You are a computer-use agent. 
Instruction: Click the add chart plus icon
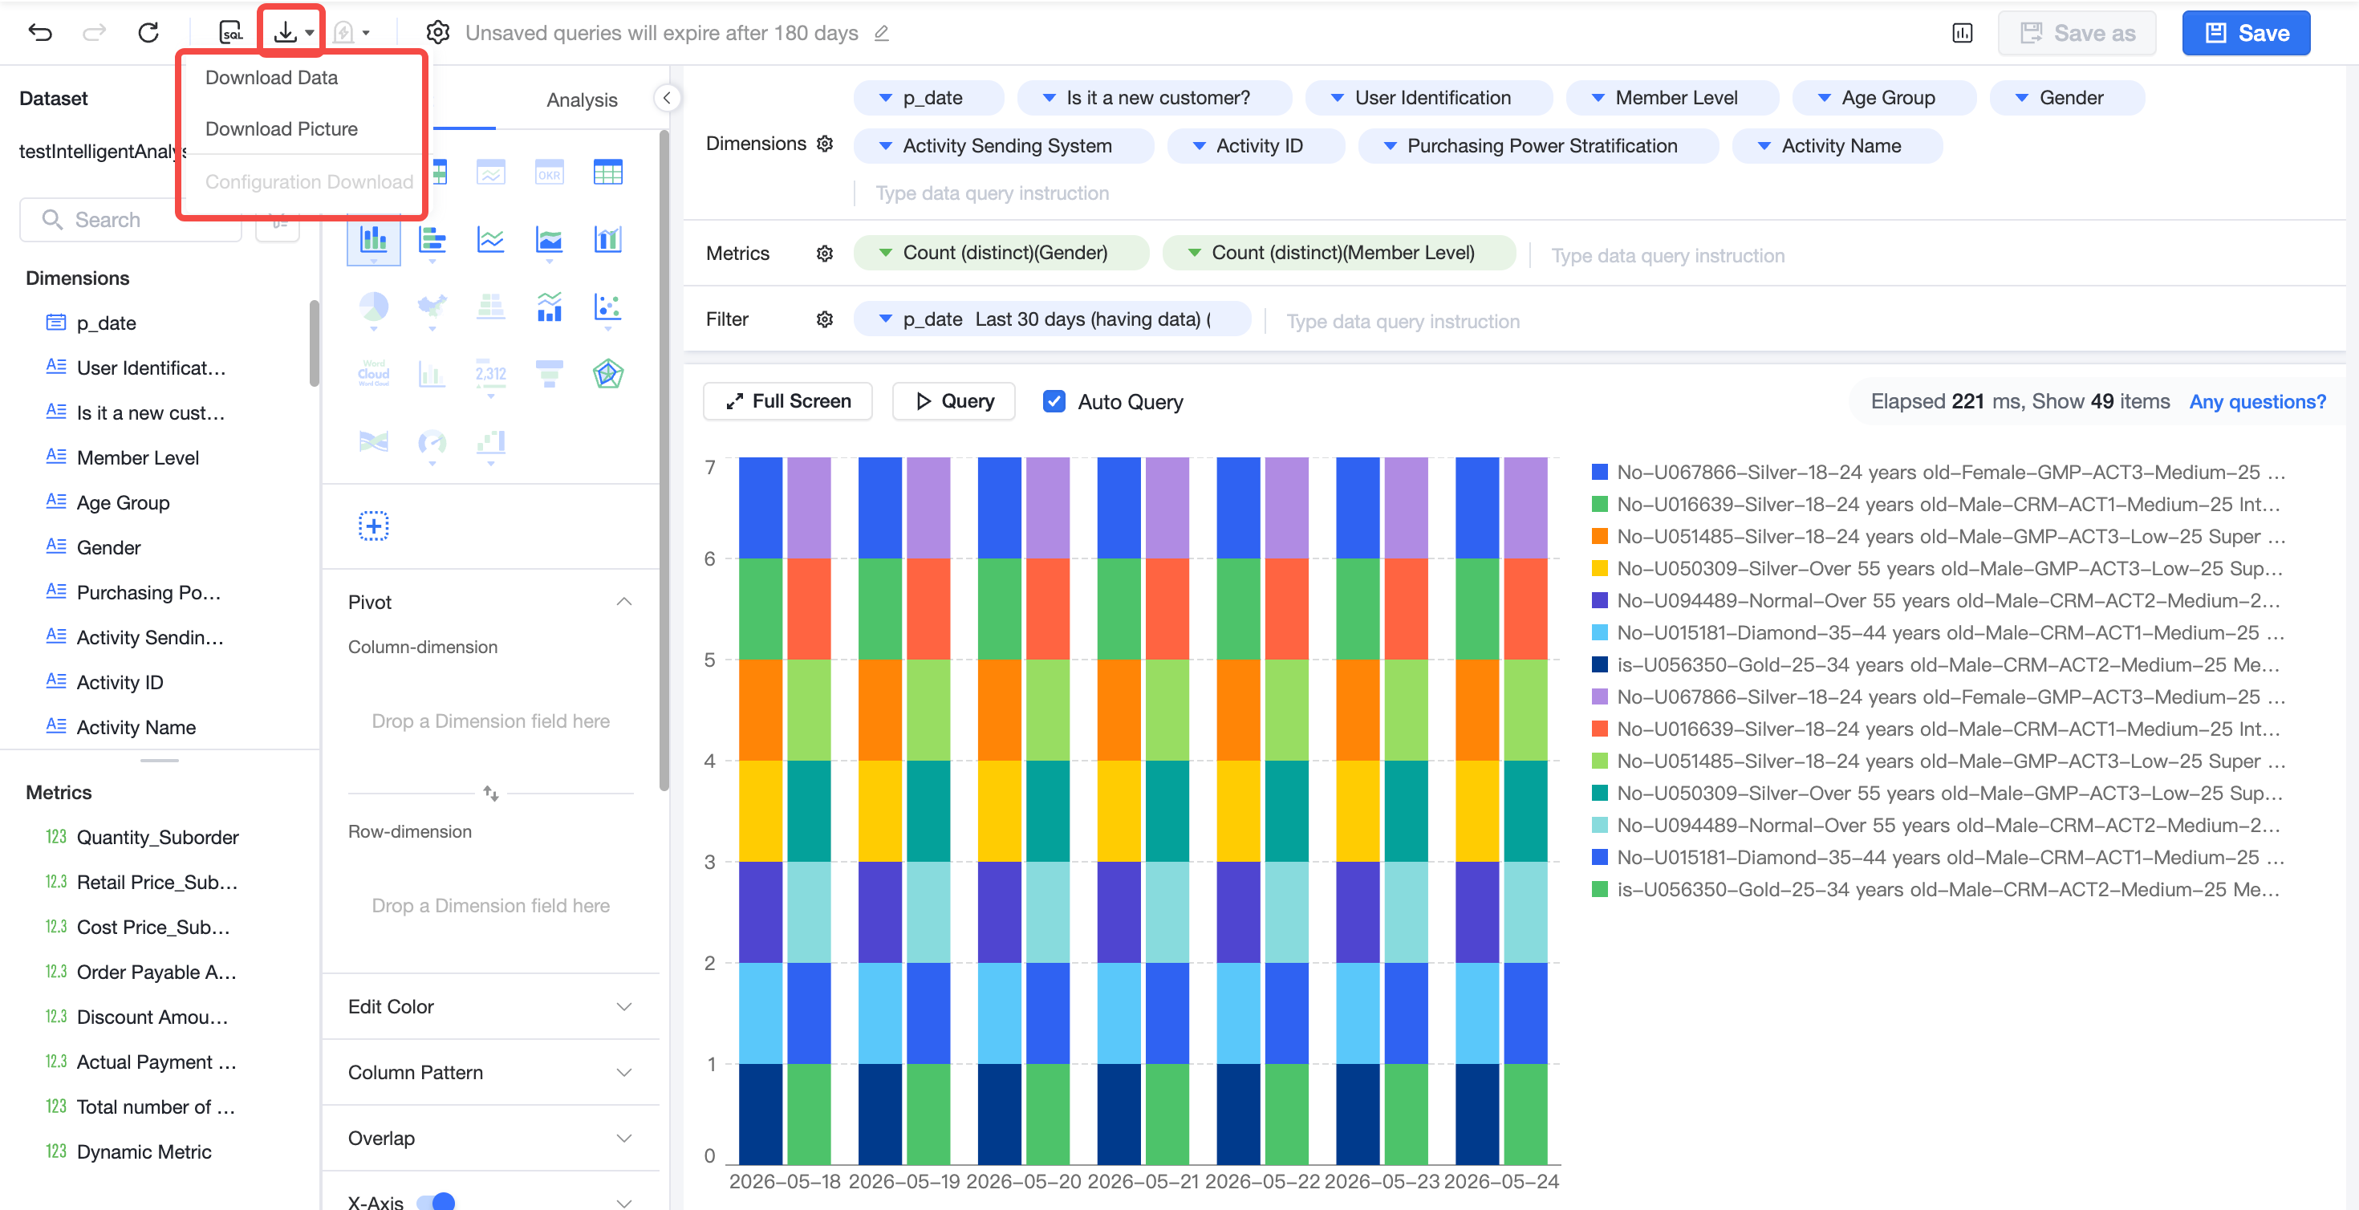point(374,526)
